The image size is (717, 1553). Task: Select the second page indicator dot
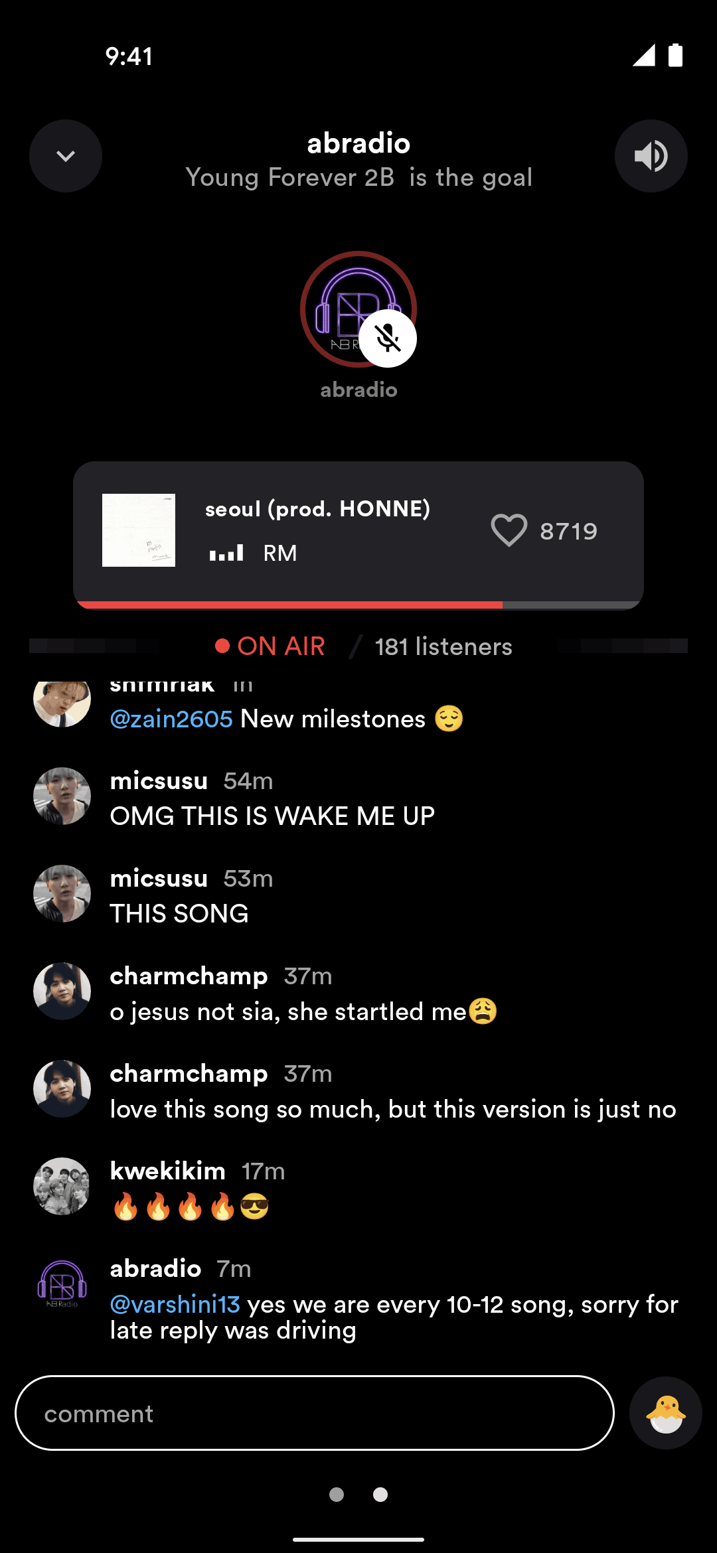[380, 1494]
